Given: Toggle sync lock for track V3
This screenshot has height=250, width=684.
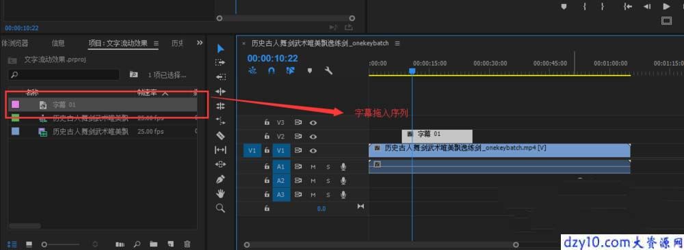Looking at the screenshot, I should [298, 123].
